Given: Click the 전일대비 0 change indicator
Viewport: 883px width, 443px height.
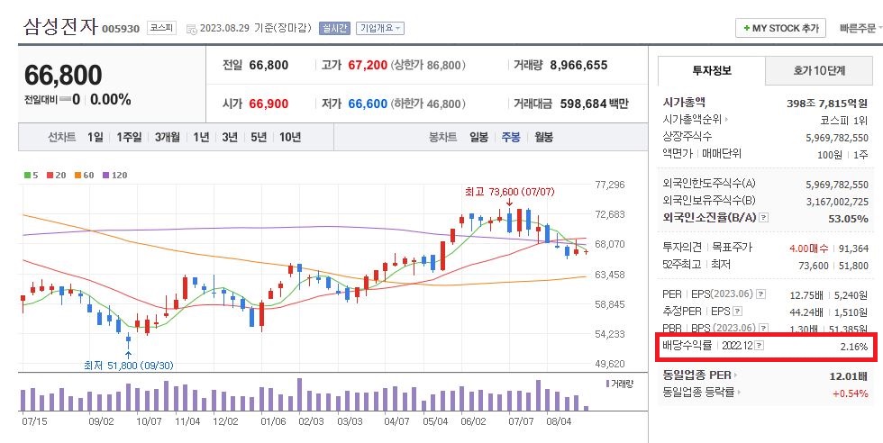Looking at the screenshot, I should 52,100.
